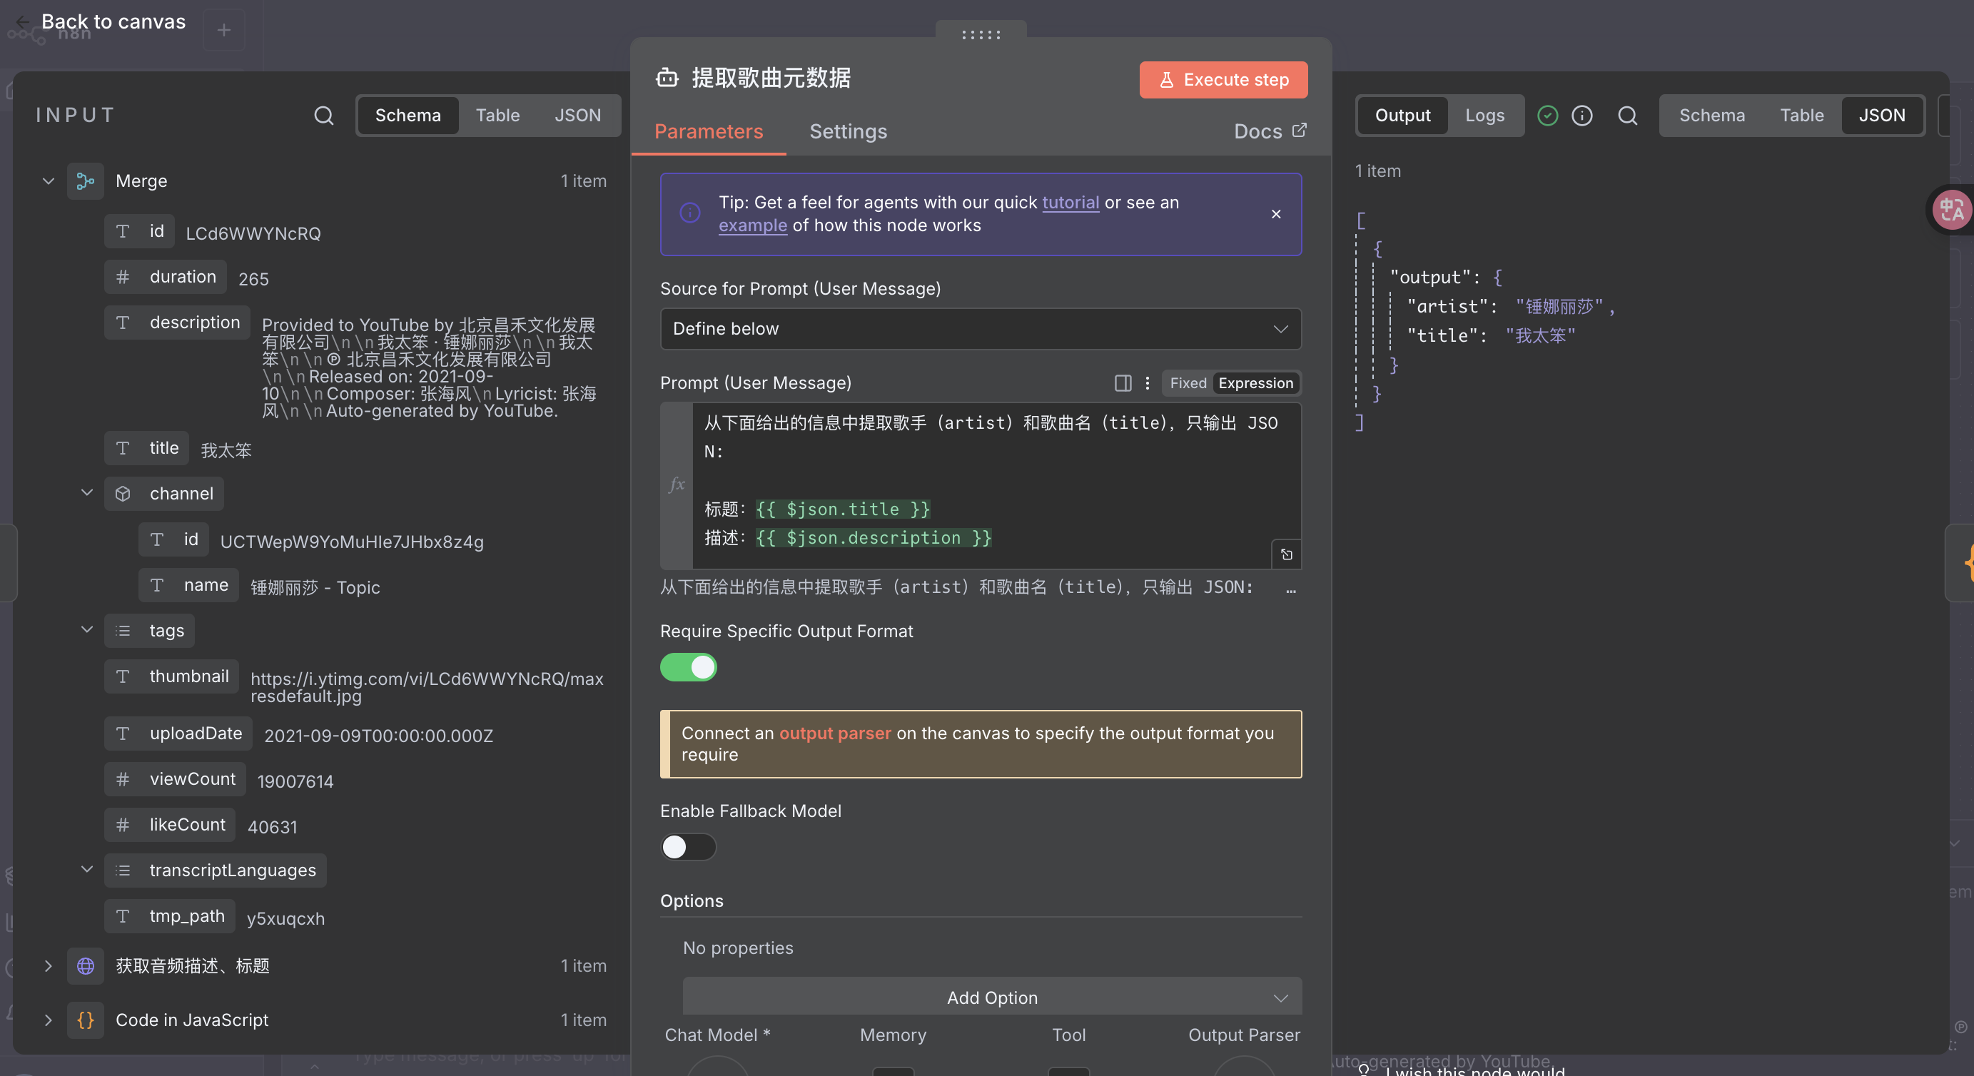
Task: Click the split-panel icon beside Prompt label
Action: tap(1123, 383)
